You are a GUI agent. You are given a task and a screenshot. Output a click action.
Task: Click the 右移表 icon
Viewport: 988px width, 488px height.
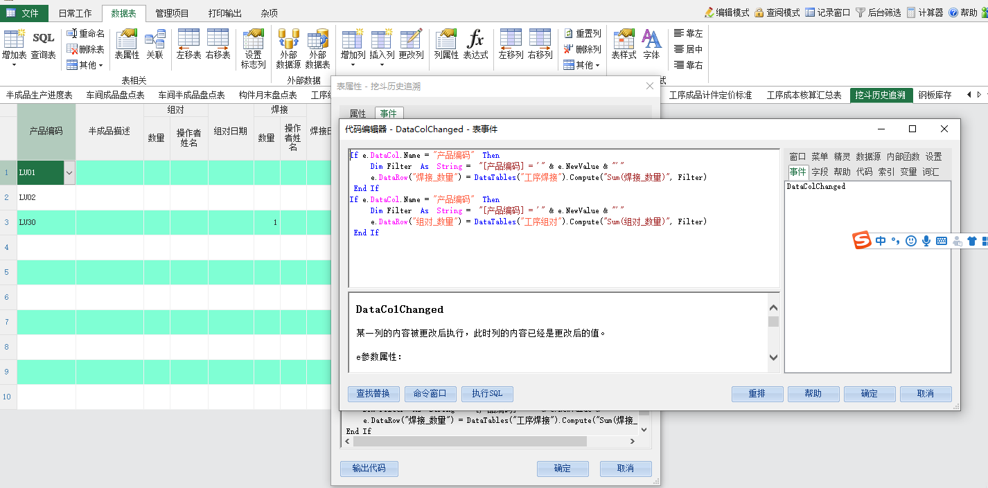[x=218, y=44]
